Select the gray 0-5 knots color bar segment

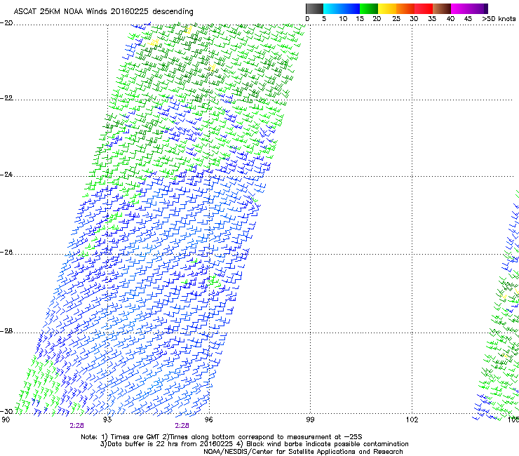314,8
